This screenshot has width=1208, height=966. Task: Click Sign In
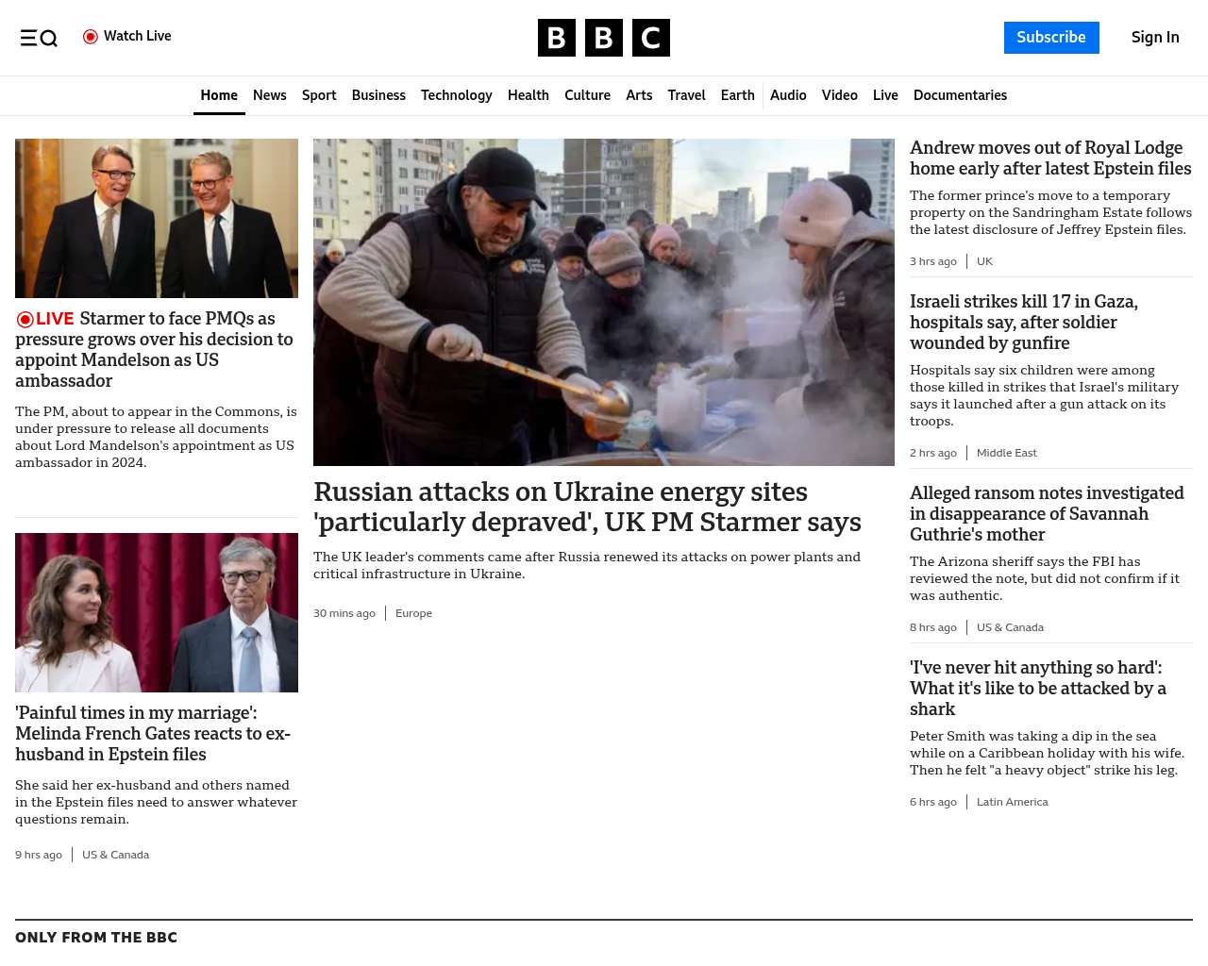click(x=1155, y=38)
